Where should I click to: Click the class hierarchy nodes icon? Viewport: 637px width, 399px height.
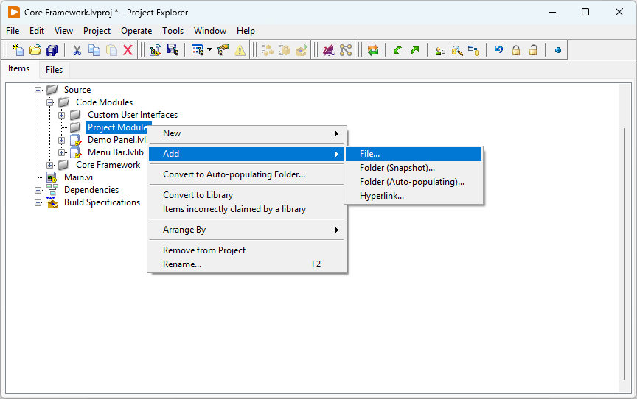pyautogui.click(x=346, y=50)
